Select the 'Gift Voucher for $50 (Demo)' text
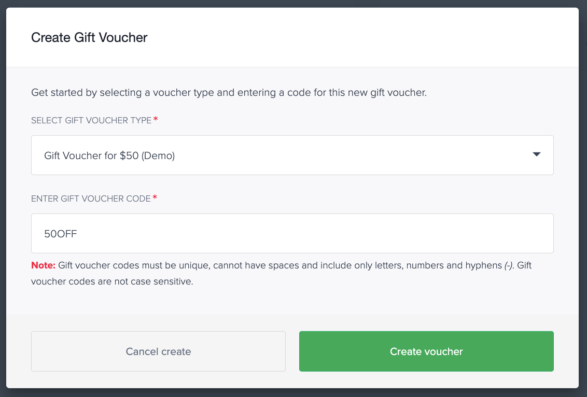 [109, 155]
